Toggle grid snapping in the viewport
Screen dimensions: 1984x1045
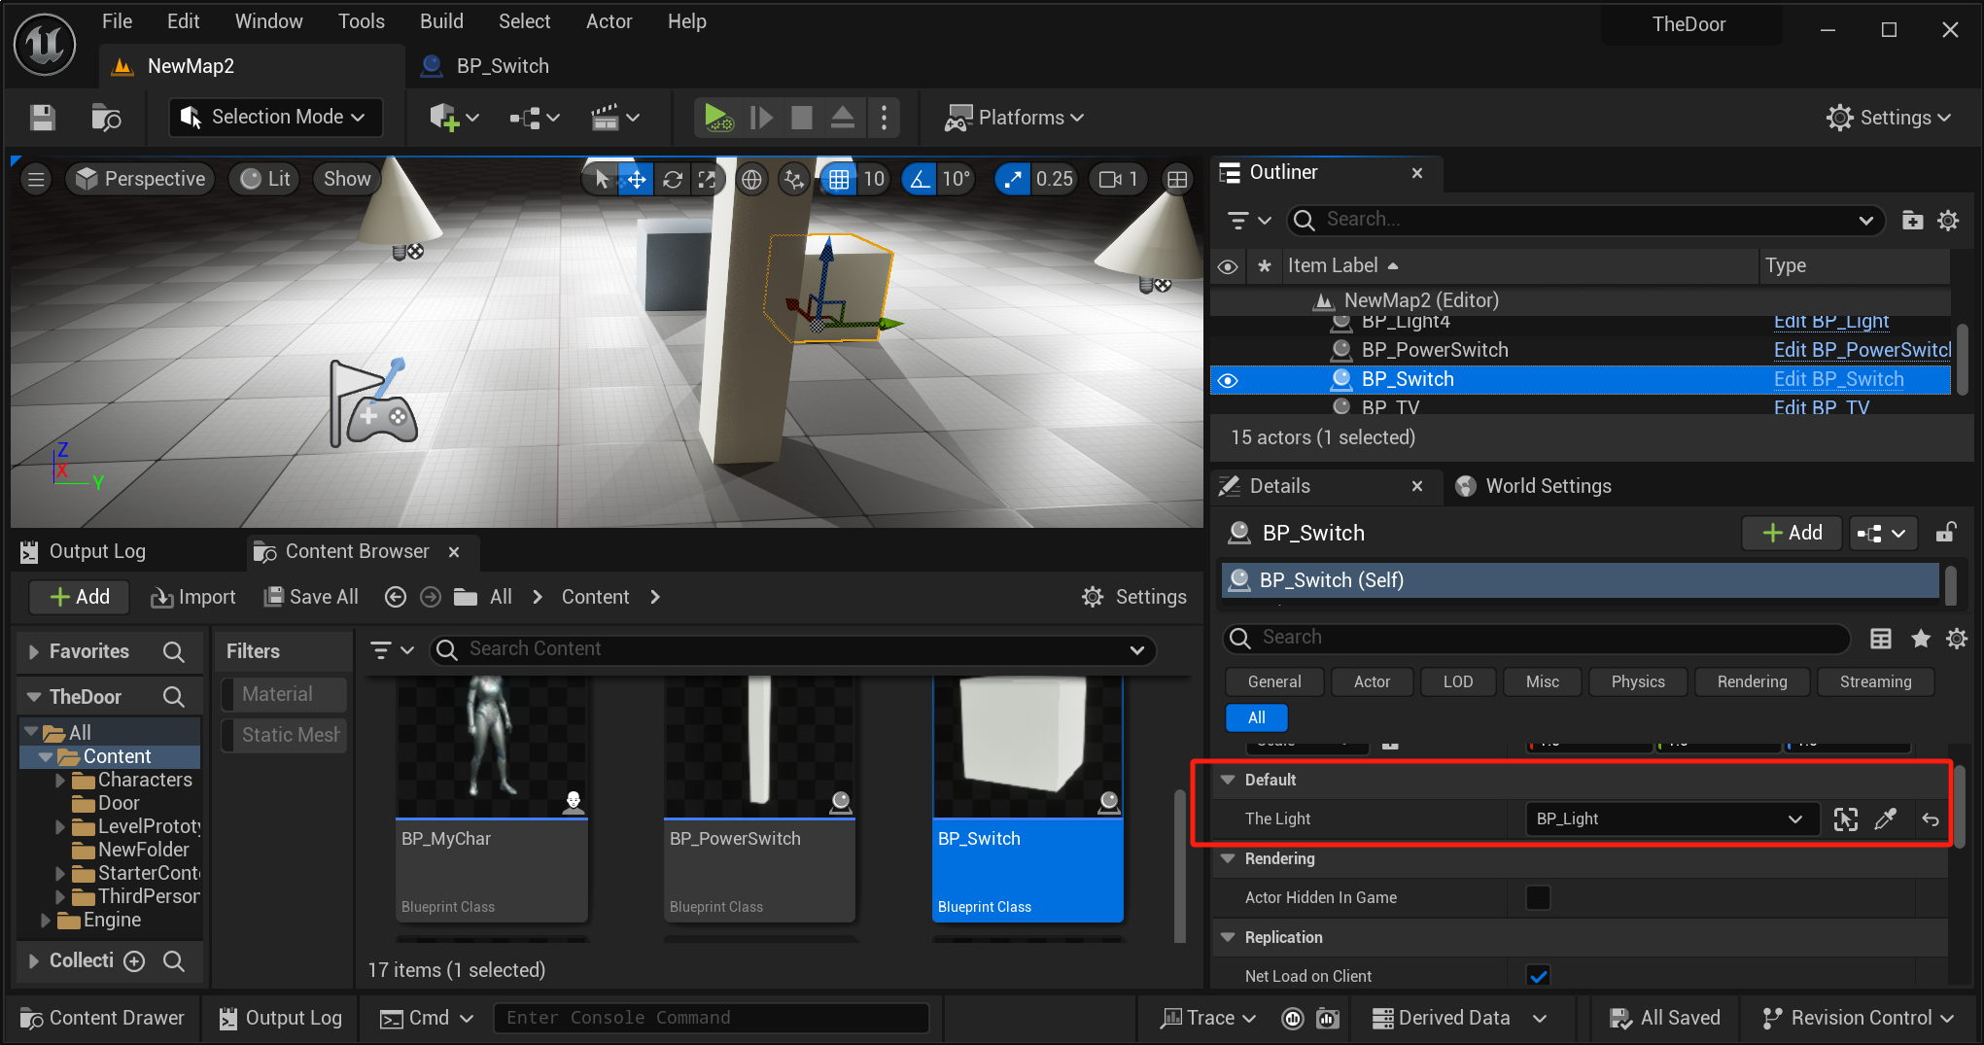pyautogui.click(x=839, y=179)
